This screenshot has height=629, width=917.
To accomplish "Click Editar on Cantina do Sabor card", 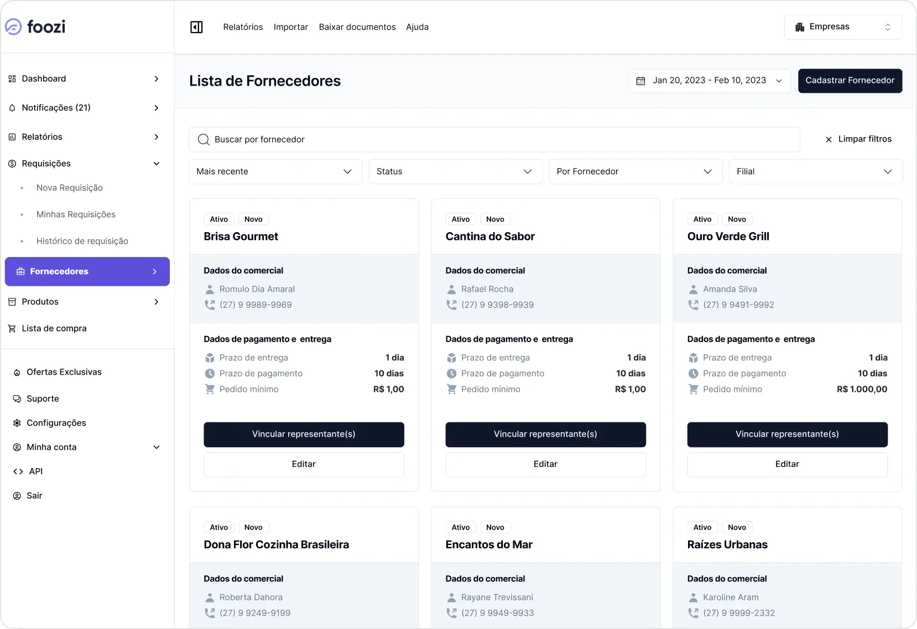I will click(545, 464).
